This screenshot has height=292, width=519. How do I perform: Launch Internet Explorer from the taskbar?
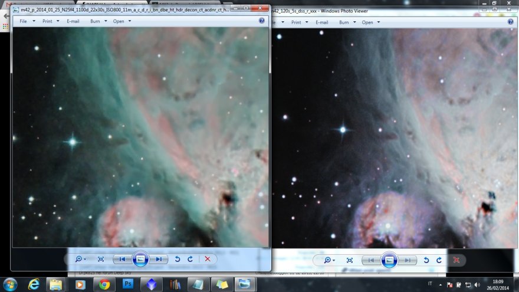(x=34, y=284)
